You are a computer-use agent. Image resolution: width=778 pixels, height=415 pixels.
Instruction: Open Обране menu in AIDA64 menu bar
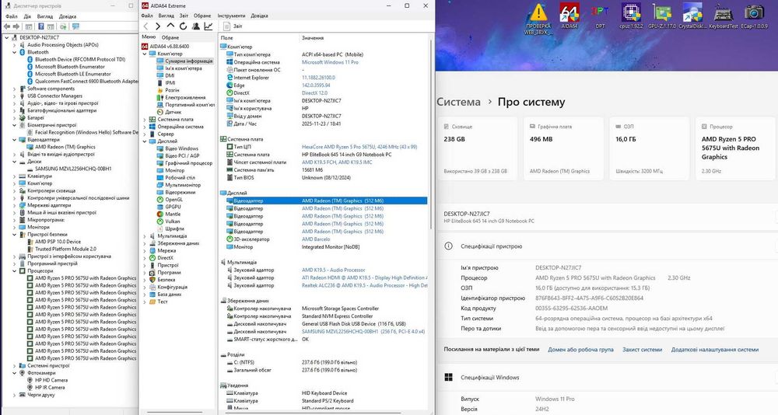[x=202, y=16]
